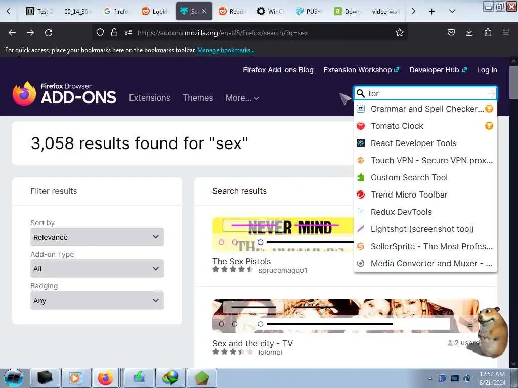Open a new tab with the plus button
This screenshot has height=388, width=518.
432,12
